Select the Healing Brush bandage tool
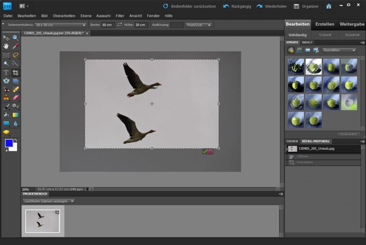The width and height of the screenshot is (366, 245). (x=15, y=90)
